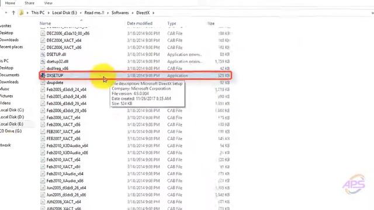Click the DirectX breadcrumb
The image size is (374, 210).
coord(143,13)
